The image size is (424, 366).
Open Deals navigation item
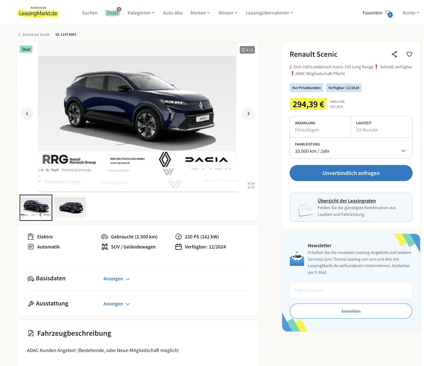point(113,13)
